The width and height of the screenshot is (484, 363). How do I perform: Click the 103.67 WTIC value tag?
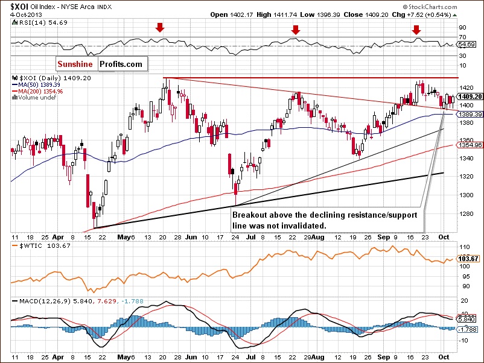tap(468, 259)
